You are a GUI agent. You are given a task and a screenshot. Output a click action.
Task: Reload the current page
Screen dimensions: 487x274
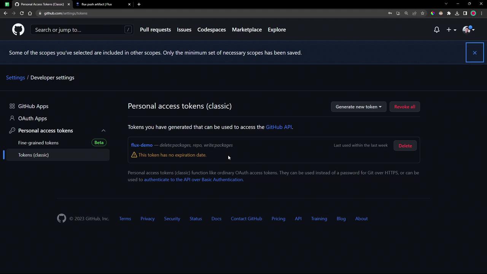pos(22,13)
